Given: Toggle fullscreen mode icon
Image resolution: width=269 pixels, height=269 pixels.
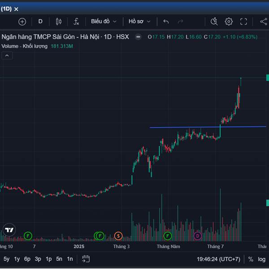Looking at the screenshot, I should 243,22.
